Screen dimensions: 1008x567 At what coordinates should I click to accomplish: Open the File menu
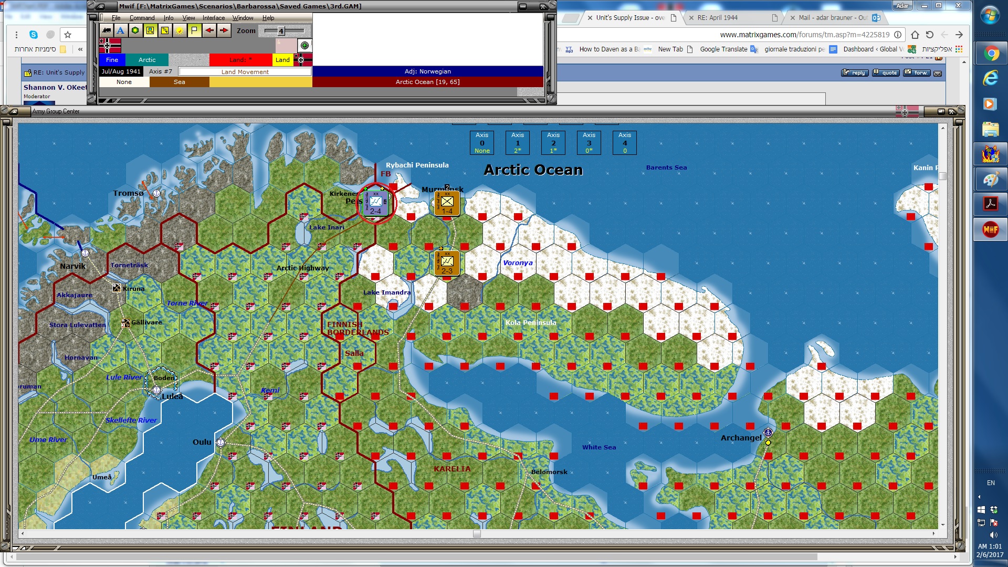point(116,18)
